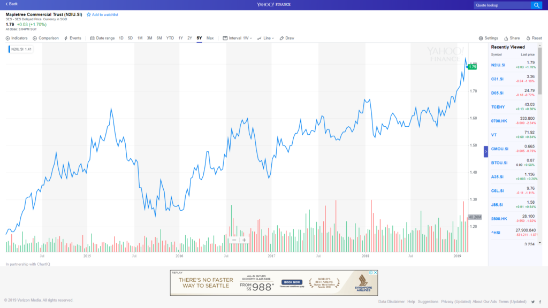Select the Max range
Screen dimensions: 548x308
(210, 38)
